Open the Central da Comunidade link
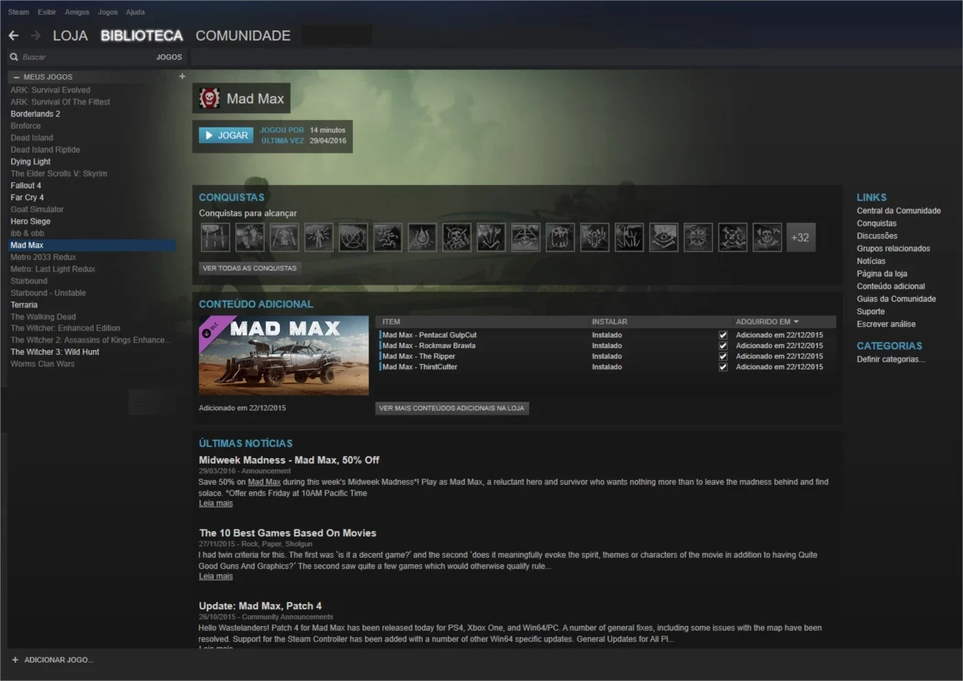This screenshot has width=963, height=681. pyautogui.click(x=898, y=210)
